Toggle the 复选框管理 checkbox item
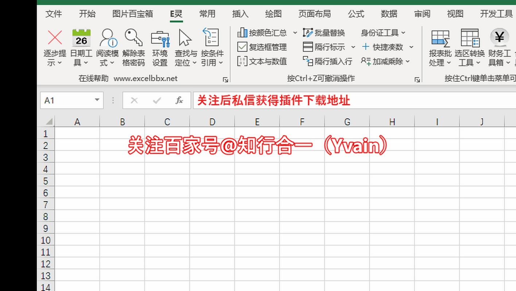 click(262, 47)
